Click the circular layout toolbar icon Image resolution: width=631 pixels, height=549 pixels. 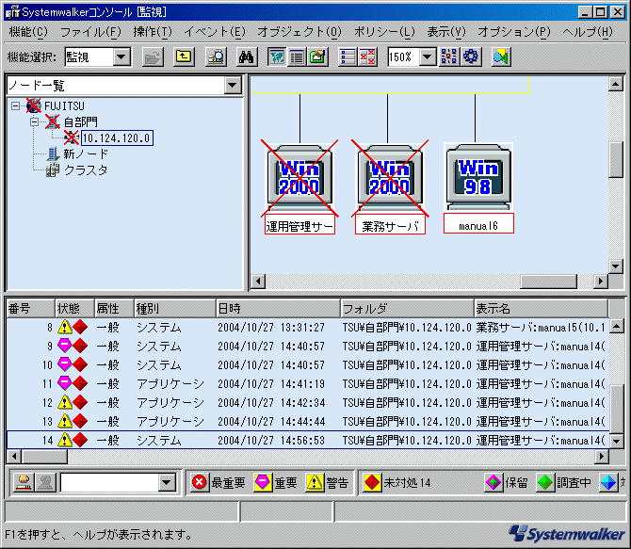click(x=470, y=57)
